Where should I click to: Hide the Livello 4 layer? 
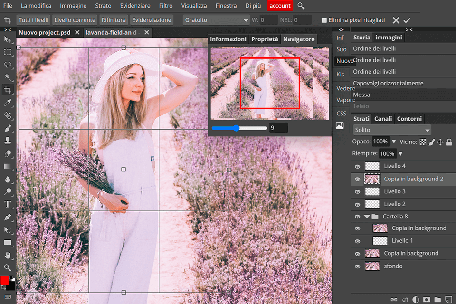click(358, 166)
